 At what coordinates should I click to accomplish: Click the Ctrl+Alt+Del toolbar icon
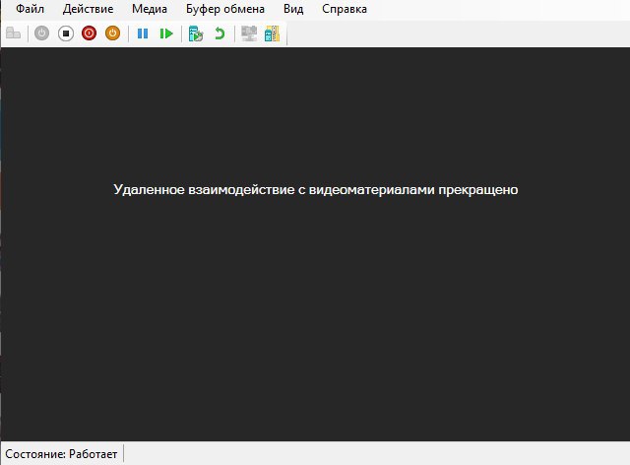(13, 33)
